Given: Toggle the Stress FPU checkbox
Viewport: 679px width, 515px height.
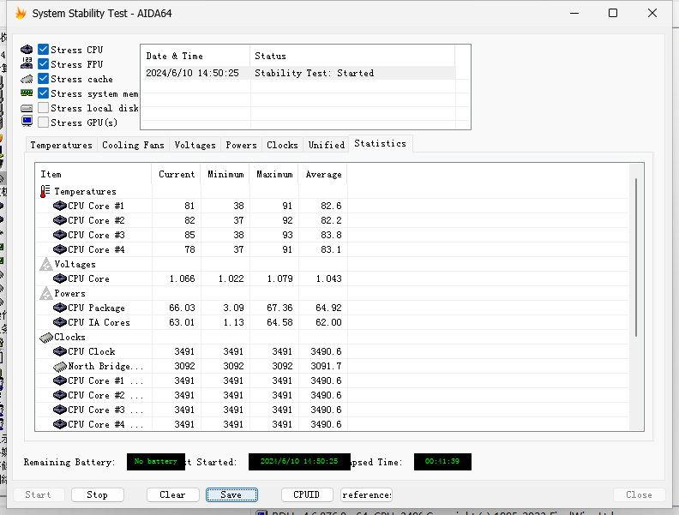Looking at the screenshot, I should [x=44, y=64].
